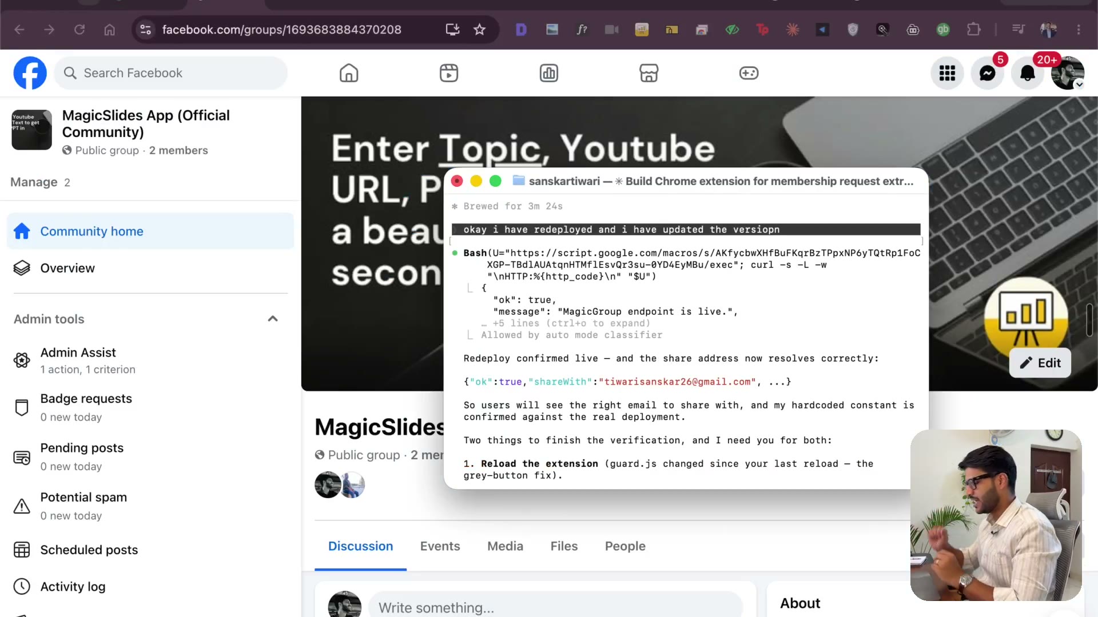Screen dimensions: 1098x617
Task: Open the Gaming controller icon
Action: coord(749,73)
